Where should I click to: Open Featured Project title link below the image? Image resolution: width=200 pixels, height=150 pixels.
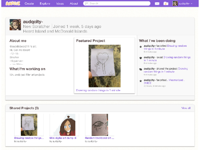point(98,90)
